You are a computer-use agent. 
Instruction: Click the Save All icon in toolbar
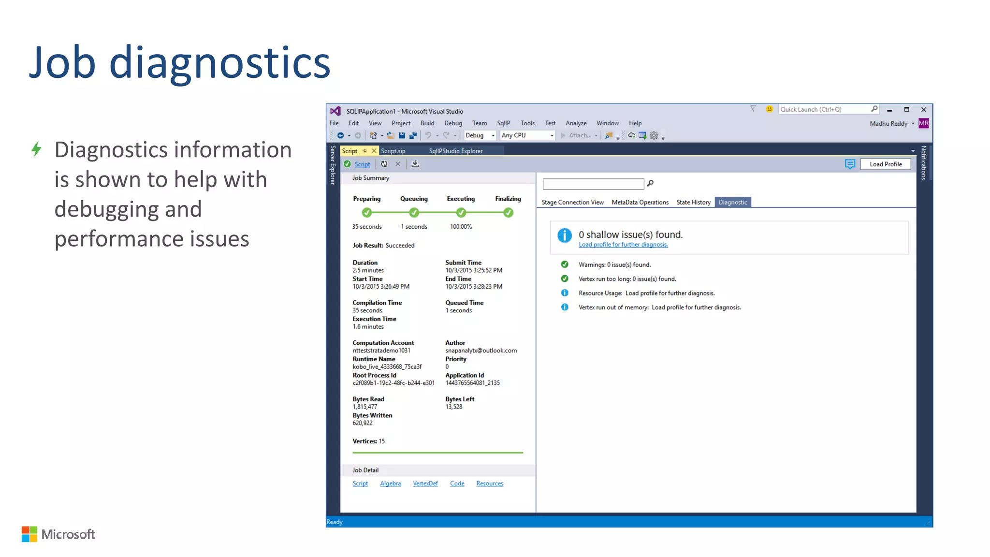click(413, 135)
